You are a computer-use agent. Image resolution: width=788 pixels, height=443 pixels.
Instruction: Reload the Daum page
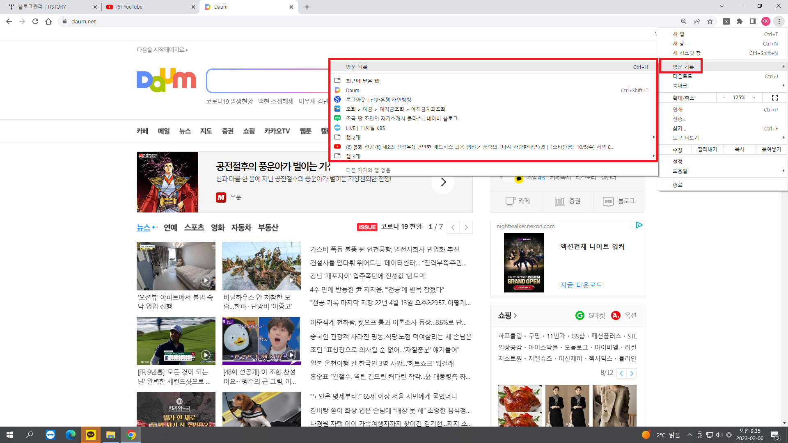tap(35, 21)
